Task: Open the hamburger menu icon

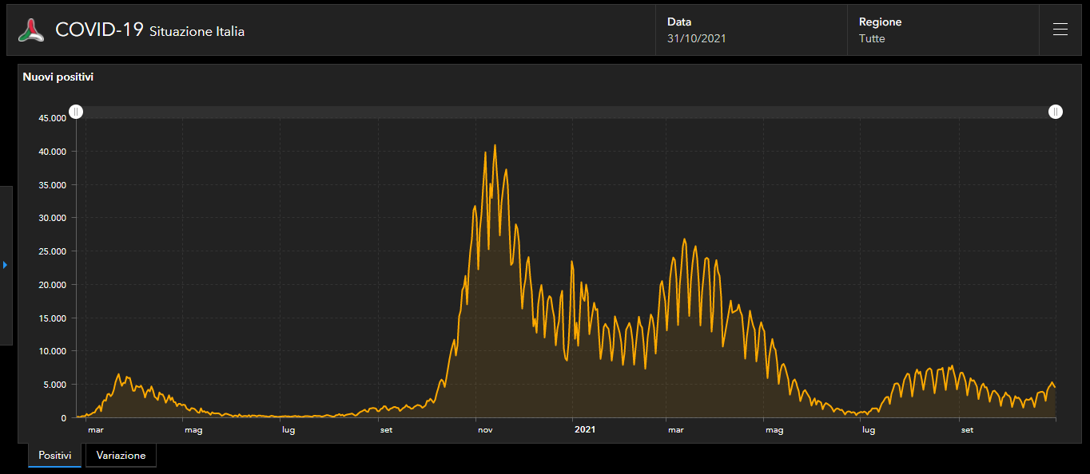Action: click(x=1060, y=30)
